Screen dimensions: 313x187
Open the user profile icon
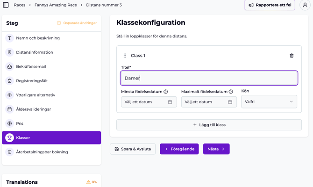[305, 5]
